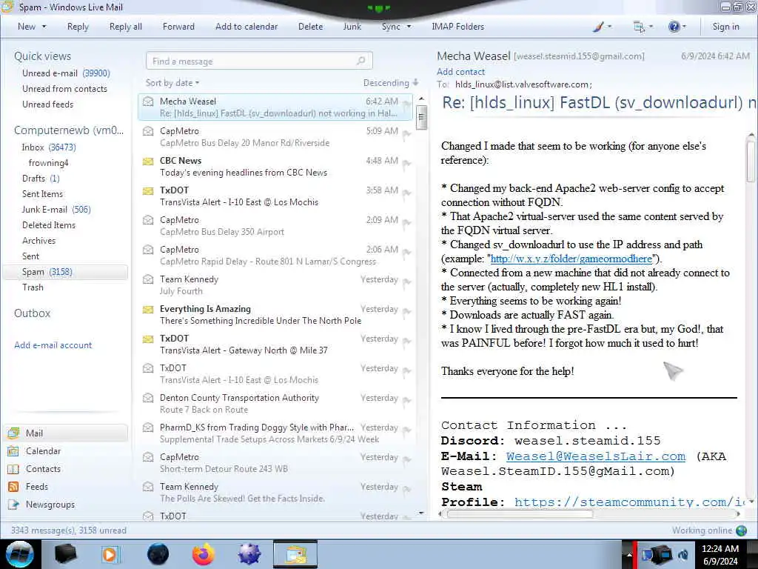Open the TxDOT Gateway North message

click(x=275, y=344)
